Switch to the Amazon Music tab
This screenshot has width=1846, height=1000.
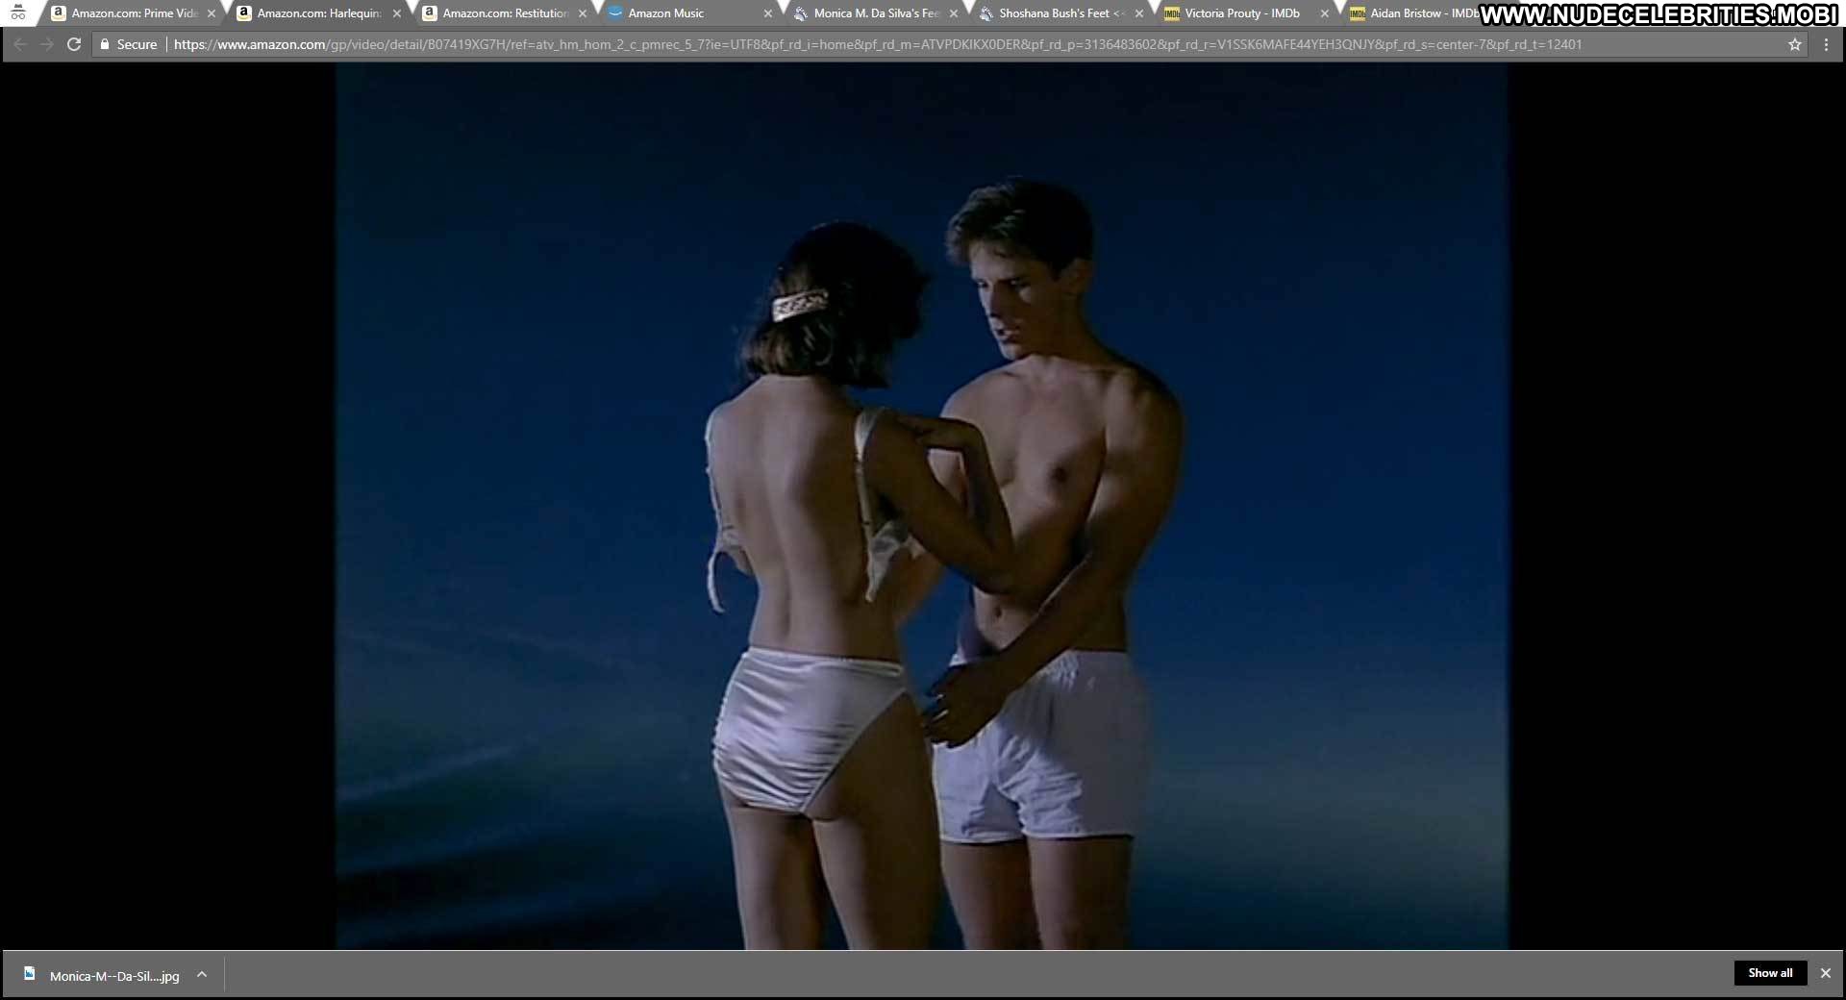[x=666, y=13]
